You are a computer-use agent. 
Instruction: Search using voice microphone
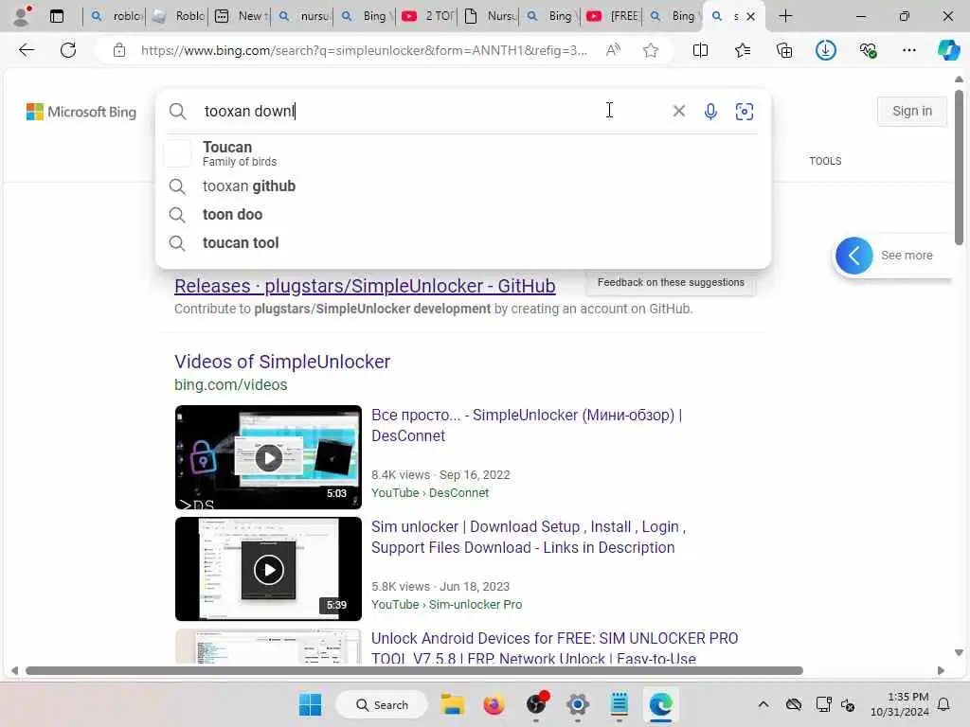point(710,112)
